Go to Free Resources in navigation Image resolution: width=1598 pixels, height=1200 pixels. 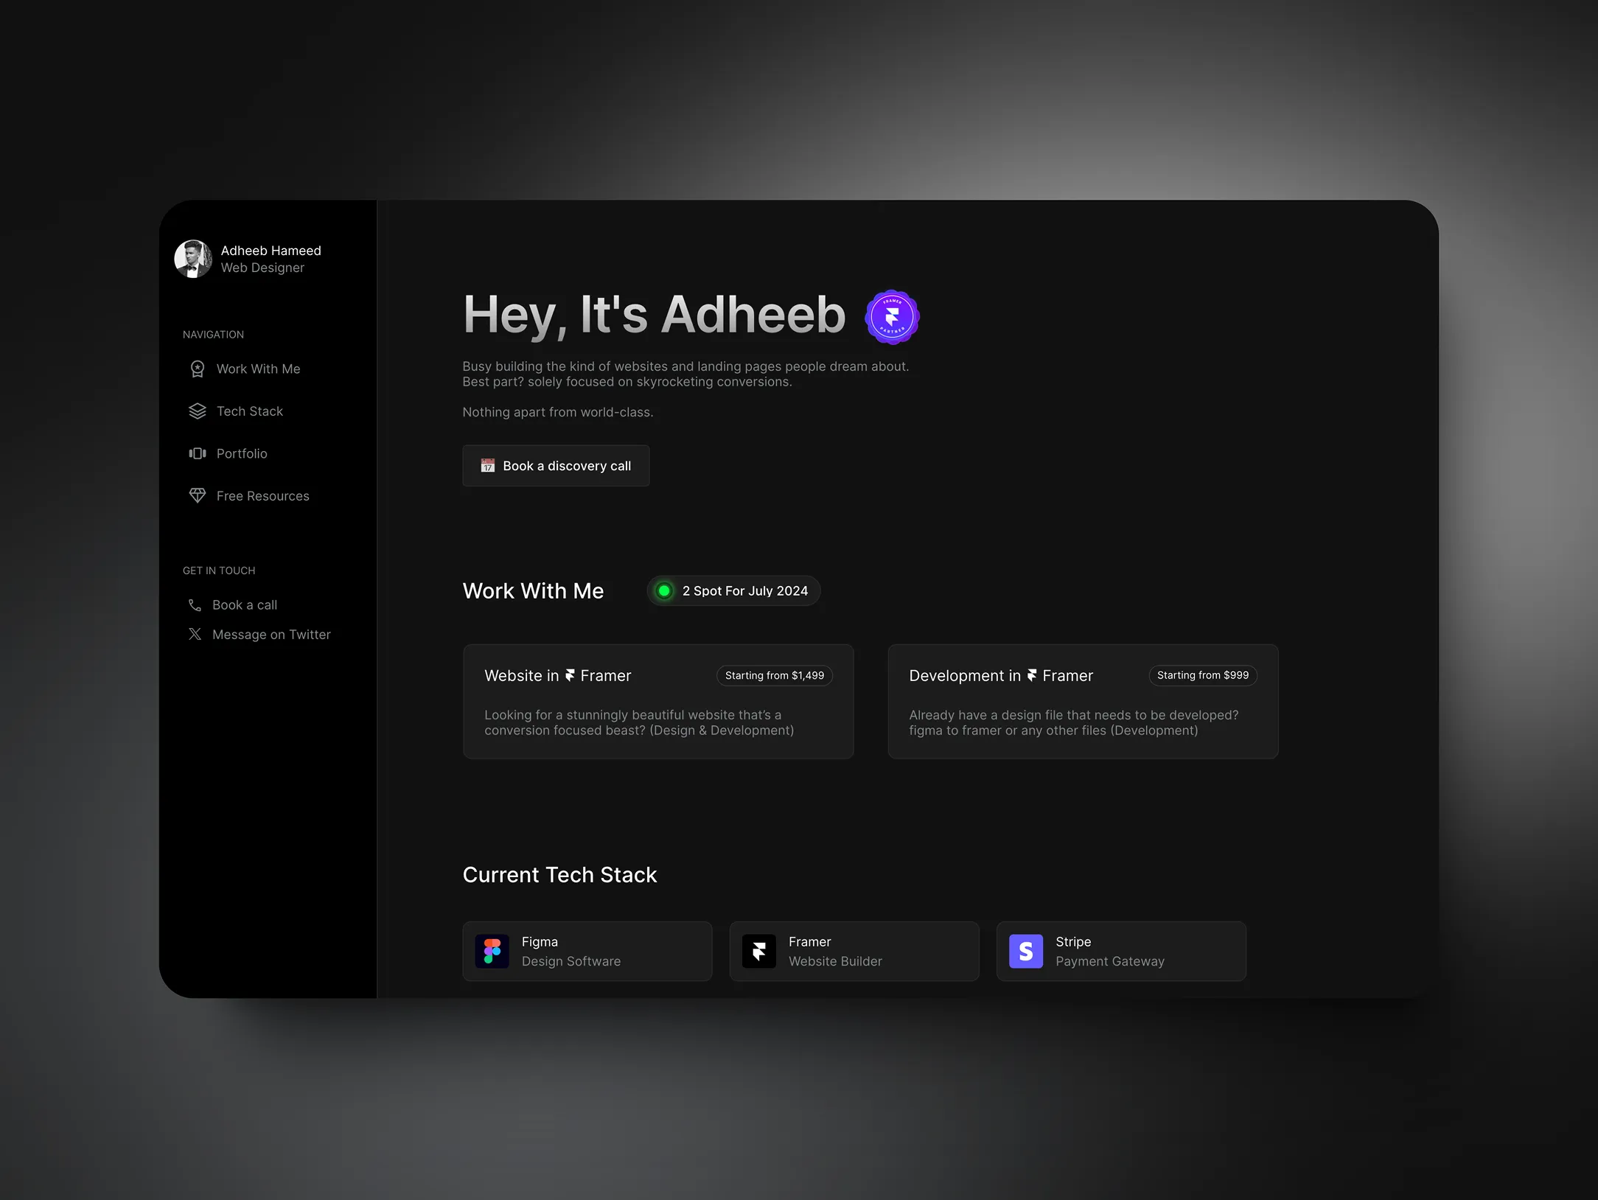[x=262, y=496]
